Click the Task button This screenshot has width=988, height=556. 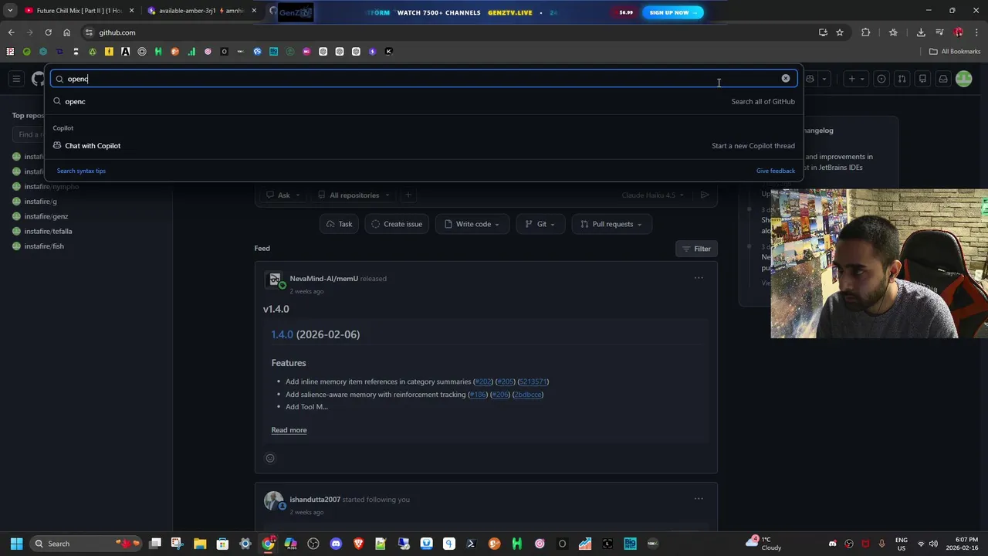pyautogui.click(x=339, y=224)
